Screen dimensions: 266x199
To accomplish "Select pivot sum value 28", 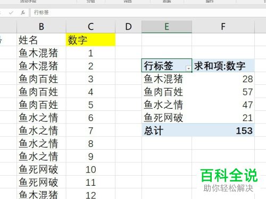I will [x=223, y=79].
